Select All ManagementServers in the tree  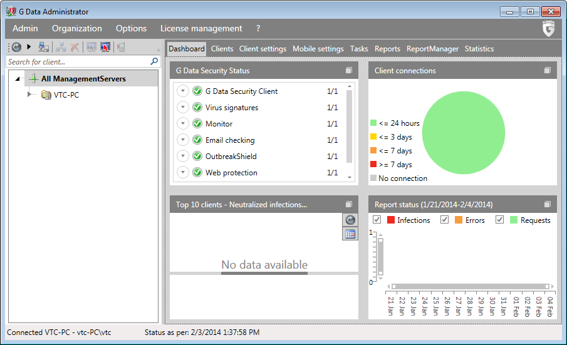(x=83, y=79)
